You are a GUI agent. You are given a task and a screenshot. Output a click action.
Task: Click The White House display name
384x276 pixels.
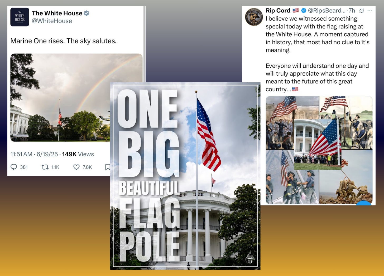coord(57,13)
